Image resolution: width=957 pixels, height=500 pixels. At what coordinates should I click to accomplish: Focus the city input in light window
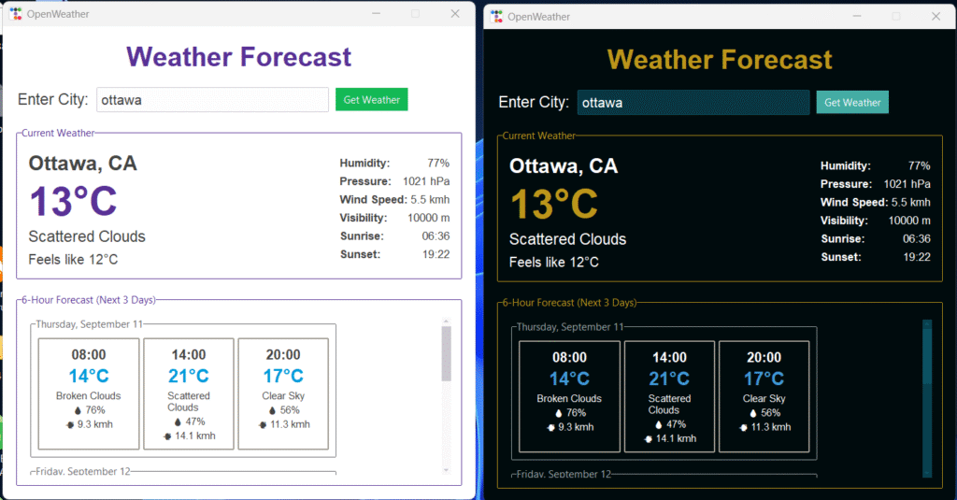coord(212,100)
